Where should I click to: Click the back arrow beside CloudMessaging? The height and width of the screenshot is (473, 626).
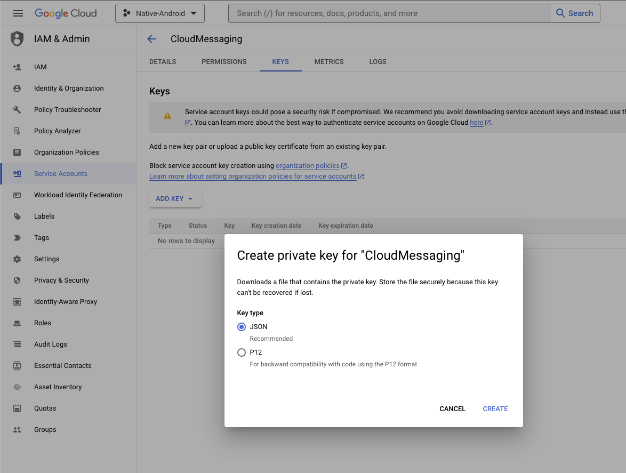151,39
